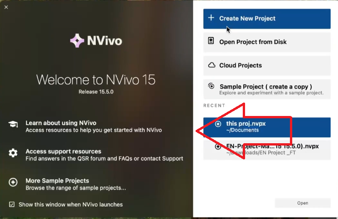Click the Create New Project button
Screen dimensions: 338x219
pyautogui.click(x=267, y=19)
